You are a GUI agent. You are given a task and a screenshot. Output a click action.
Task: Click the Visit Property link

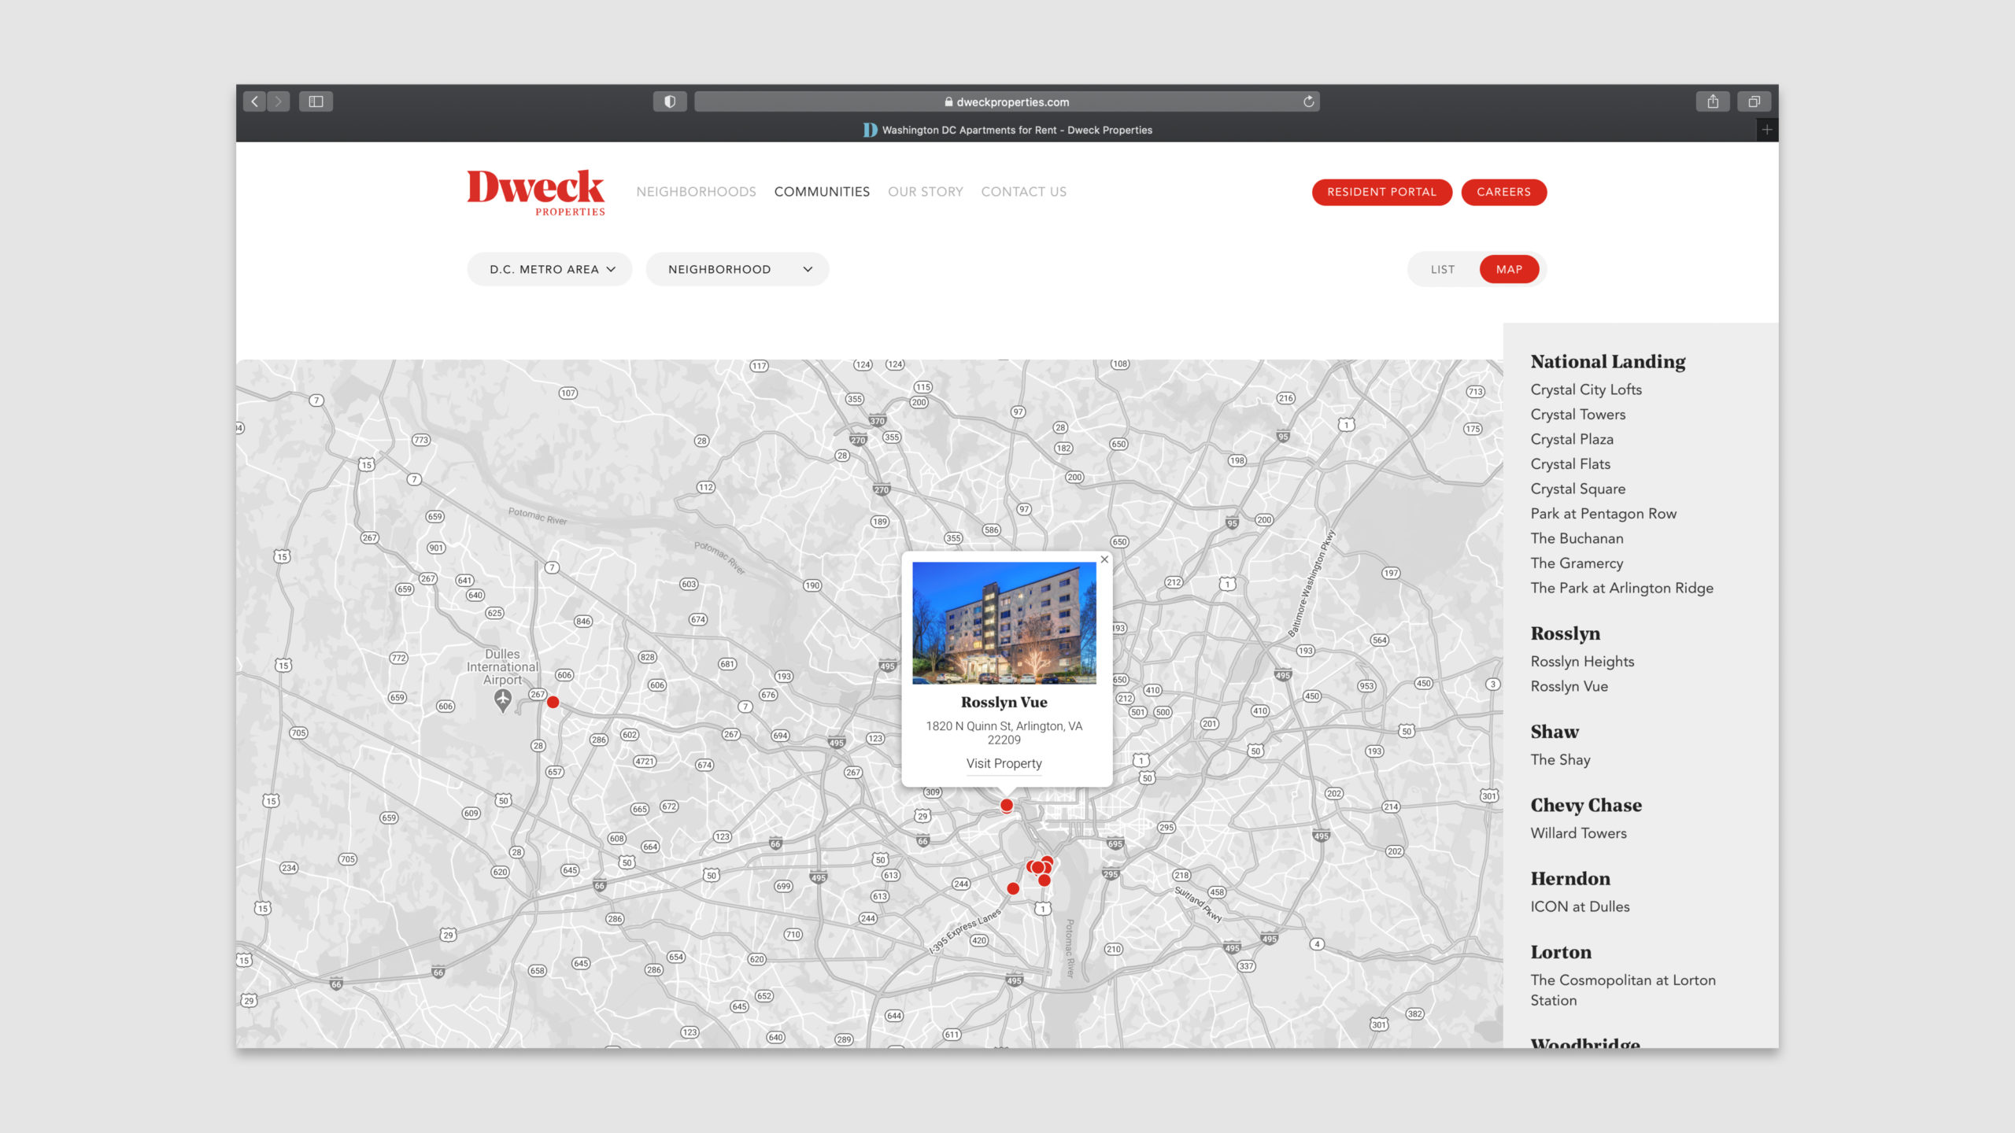coord(1004,764)
